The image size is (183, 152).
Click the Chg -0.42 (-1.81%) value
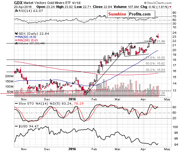(x=155, y=7)
